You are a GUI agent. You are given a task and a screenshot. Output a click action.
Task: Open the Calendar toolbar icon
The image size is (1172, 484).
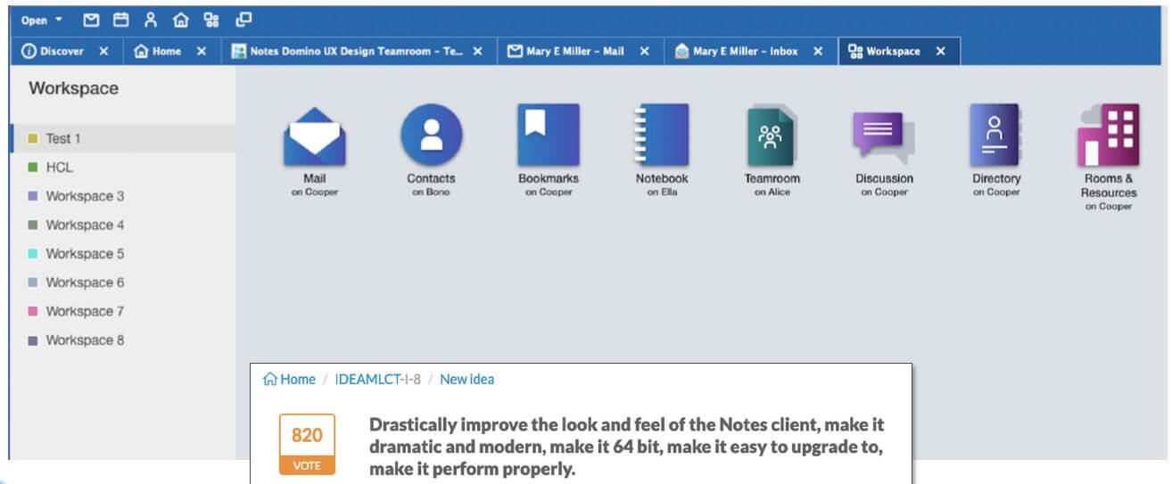pos(120,20)
